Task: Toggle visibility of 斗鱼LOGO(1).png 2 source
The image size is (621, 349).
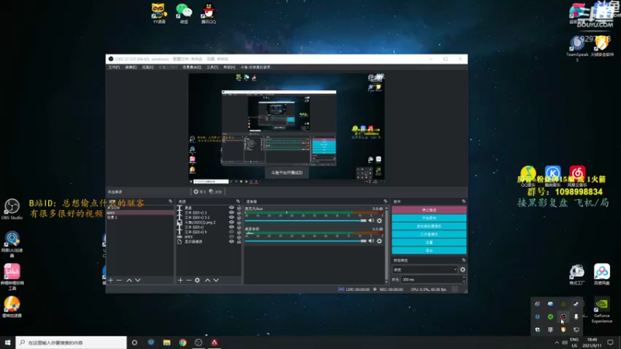Action: coord(231,223)
